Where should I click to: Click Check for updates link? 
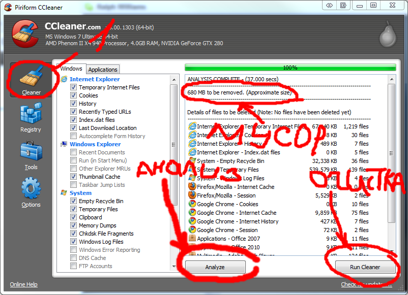366,284
